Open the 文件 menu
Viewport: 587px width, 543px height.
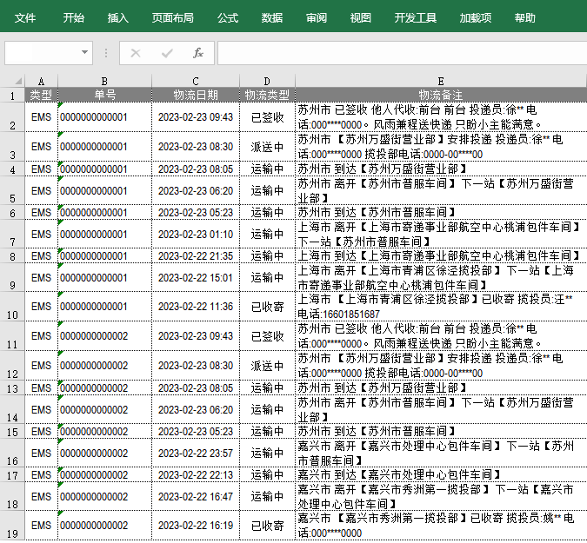coord(25,17)
